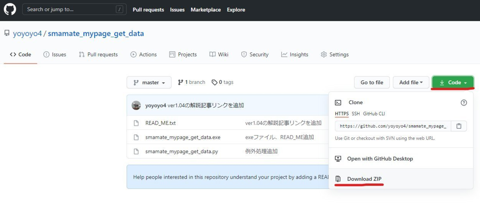Open the Wiki tab
The height and width of the screenshot is (203, 480).
coord(219,54)
